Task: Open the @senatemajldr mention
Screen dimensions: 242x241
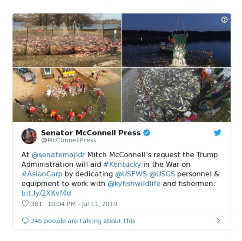Action: (58, 155)
